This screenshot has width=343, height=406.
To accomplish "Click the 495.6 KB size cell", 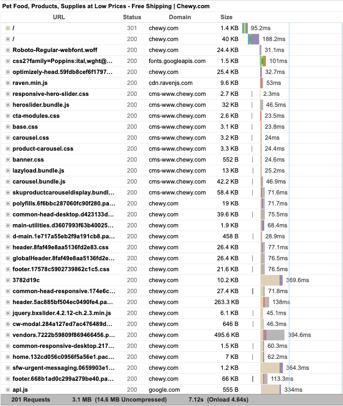I will click(226, 335).
